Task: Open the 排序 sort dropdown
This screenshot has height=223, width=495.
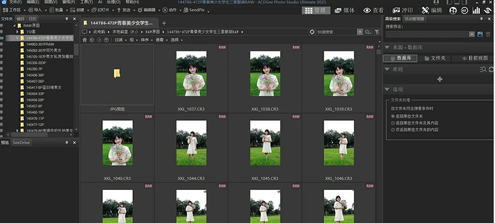Action: tap(146, 40)
